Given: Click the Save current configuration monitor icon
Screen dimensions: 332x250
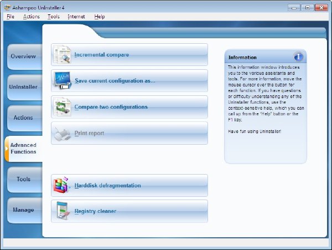Looking at the screenshot, I should coord(63,80).
